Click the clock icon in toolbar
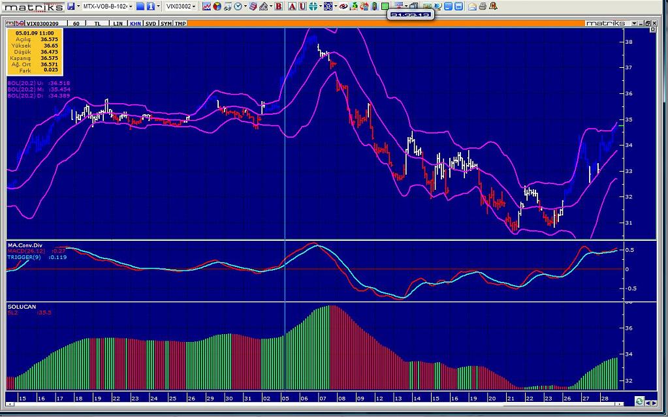The height and width of the screenshot is (417, 668). point(237,7)
